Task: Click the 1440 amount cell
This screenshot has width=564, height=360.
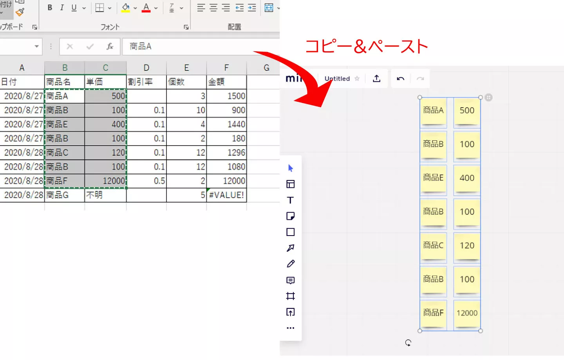Action: pyautogui.click(x=226, y=124)
